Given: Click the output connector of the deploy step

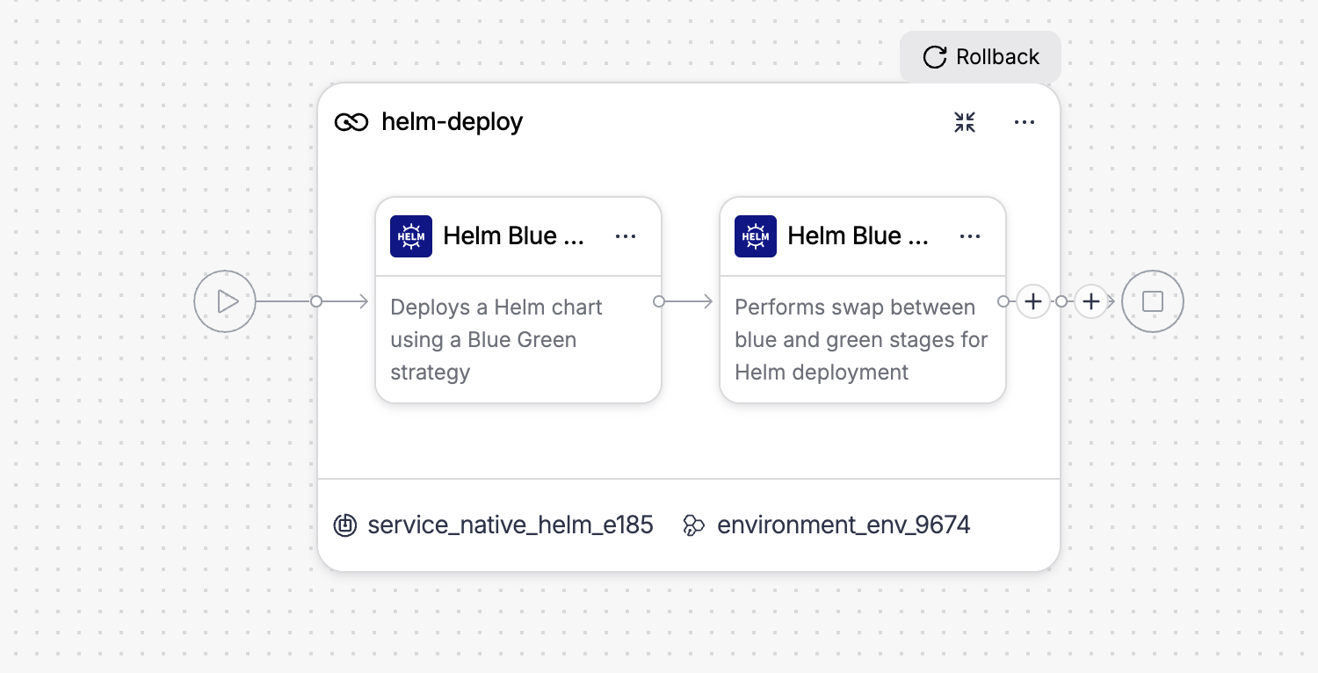Looking at the screenshot, I should 659,301.
